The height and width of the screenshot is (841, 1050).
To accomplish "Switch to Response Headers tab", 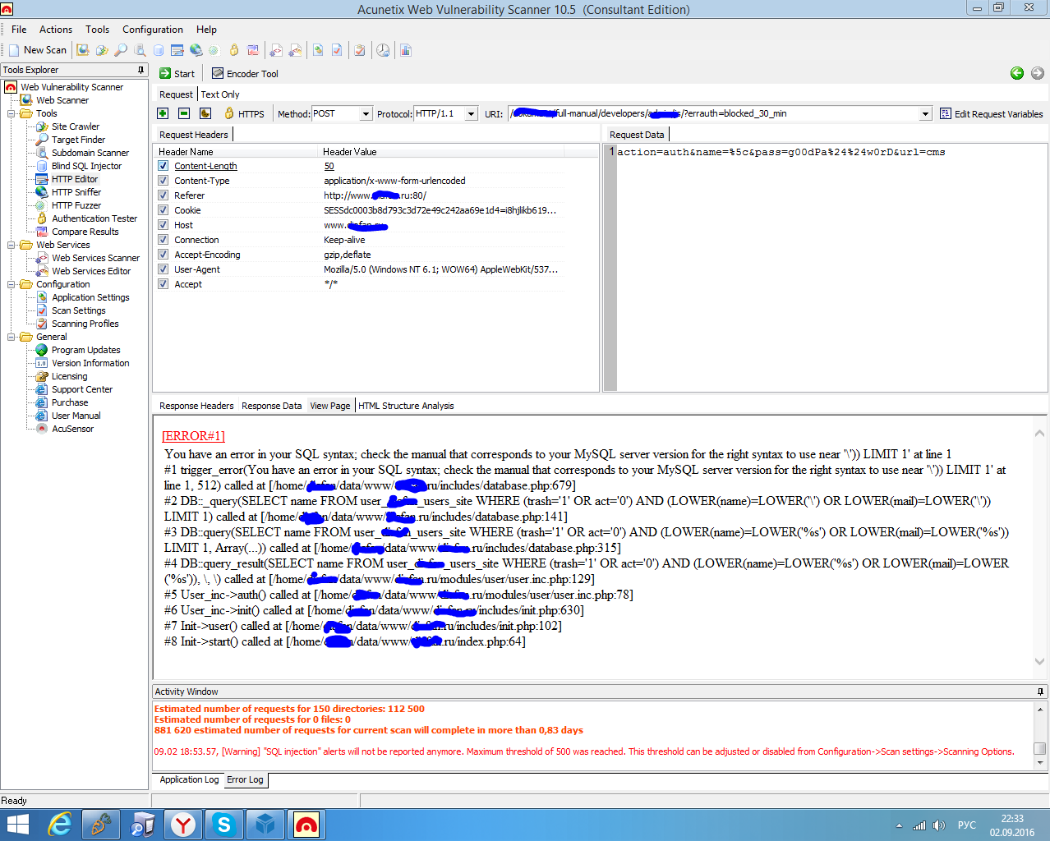I will (x=196, y=406).
